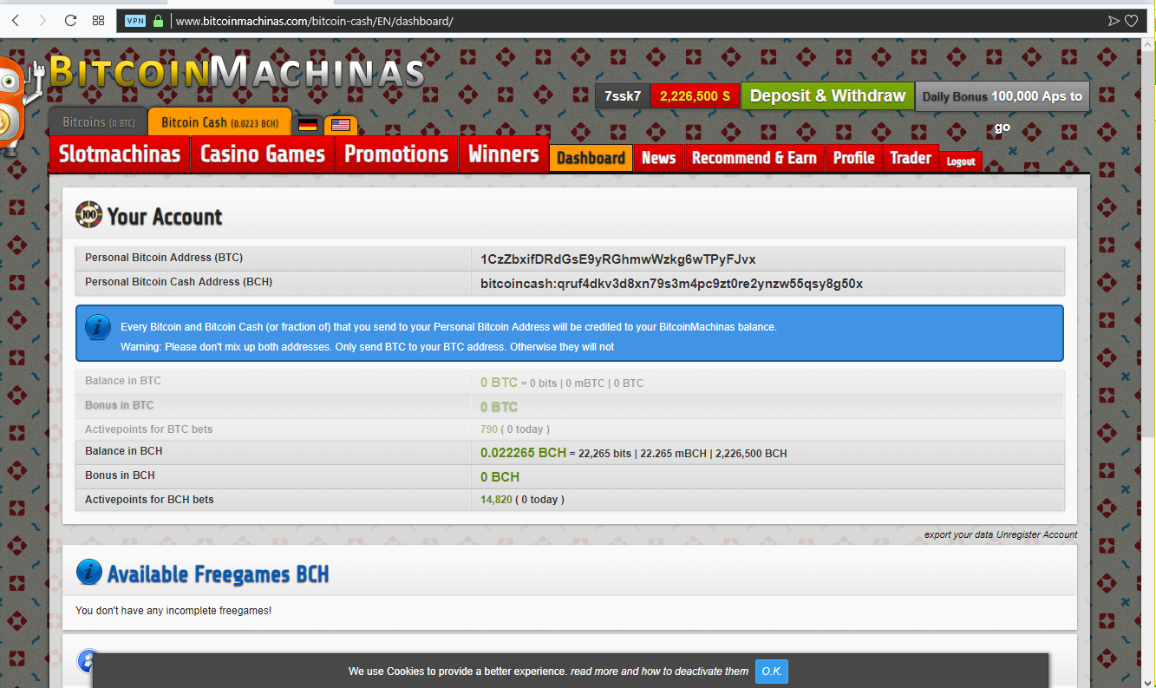Toggle the VPN badge in address bar
Viewport: 1156px width, 688px height.
[x=134, y=21]
